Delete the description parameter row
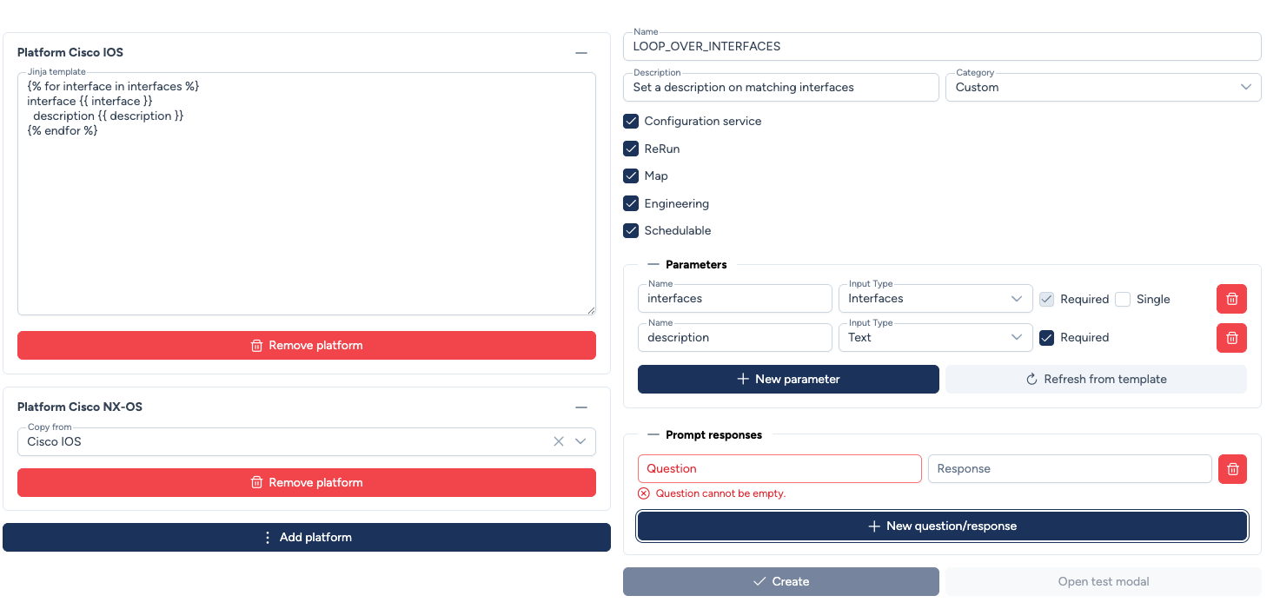 tap(1231, 338)
